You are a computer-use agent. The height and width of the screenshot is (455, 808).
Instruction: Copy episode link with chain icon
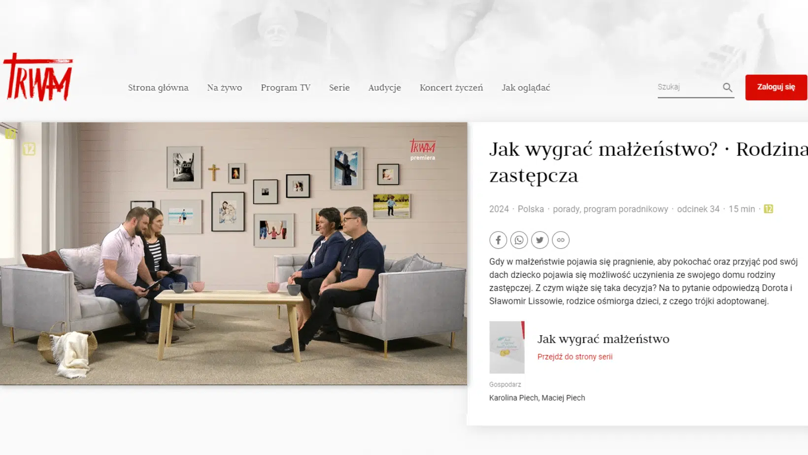tap(561, 240)
